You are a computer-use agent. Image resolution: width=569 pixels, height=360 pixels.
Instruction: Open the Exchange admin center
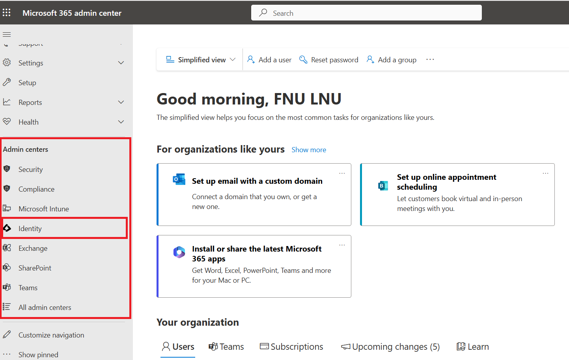[33, 248]
